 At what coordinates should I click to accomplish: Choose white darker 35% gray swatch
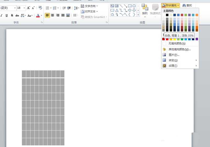point(164,27)
